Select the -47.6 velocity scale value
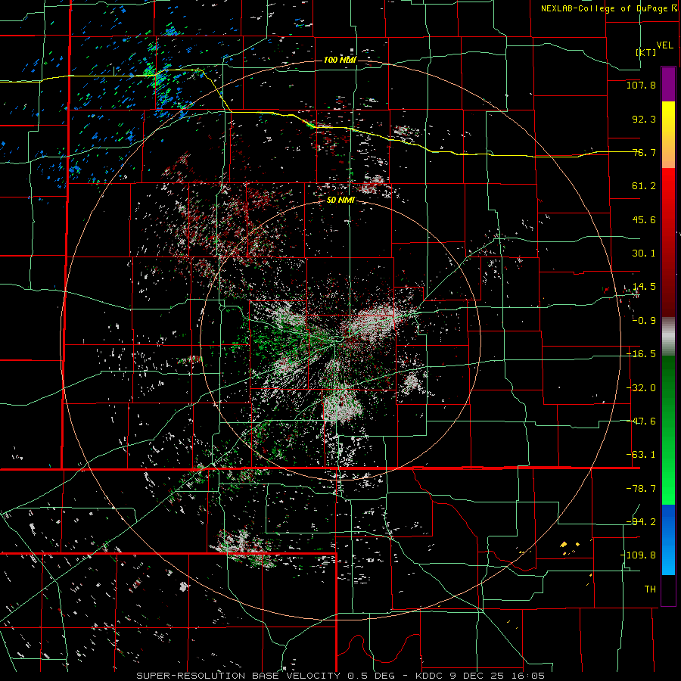 point(641,421)
